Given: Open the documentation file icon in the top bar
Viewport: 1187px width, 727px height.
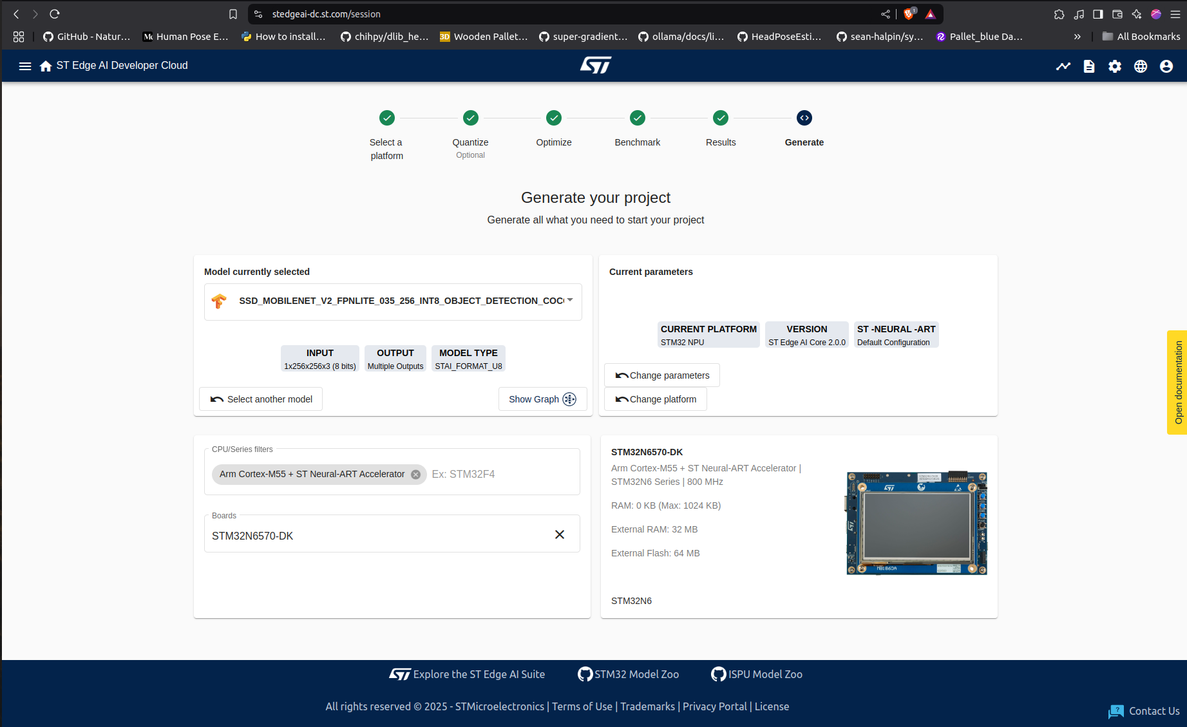Looking at the screenshot, I should pyautogui.click(x=1089, y=66).
